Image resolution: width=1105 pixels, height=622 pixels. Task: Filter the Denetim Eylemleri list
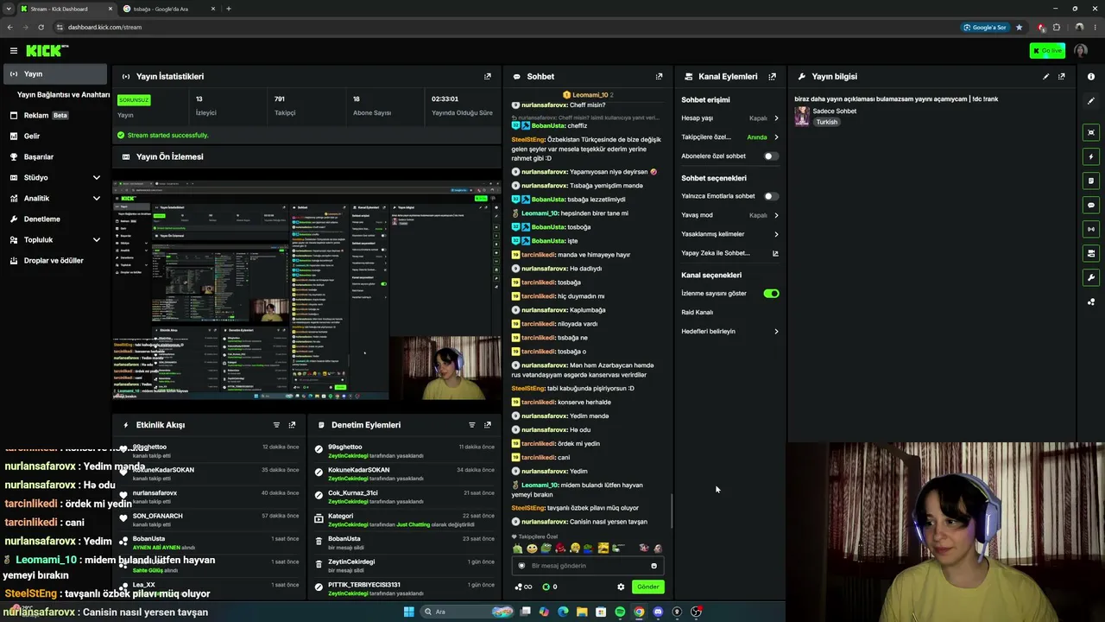click(472, 425)
